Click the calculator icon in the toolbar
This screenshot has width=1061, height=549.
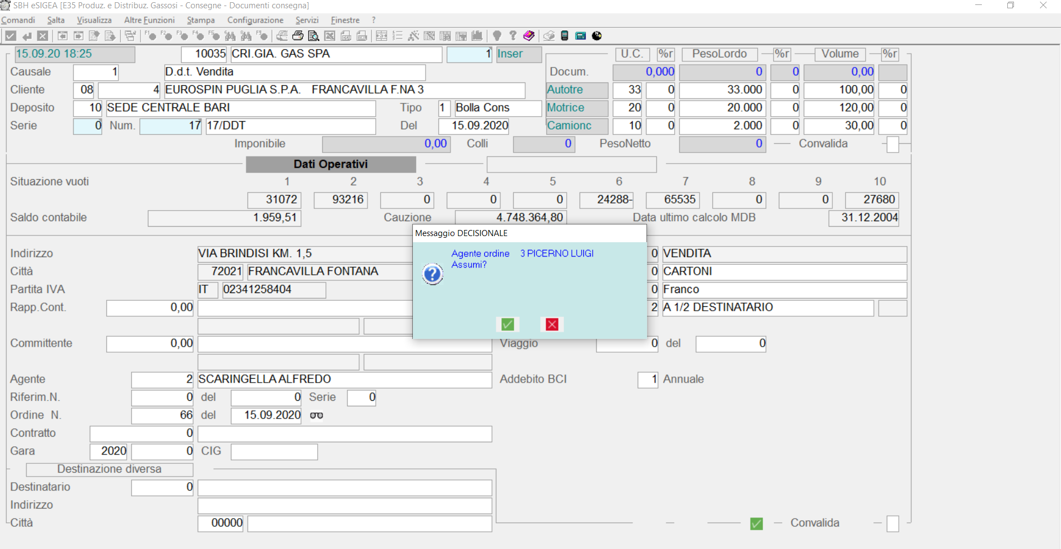(x=581, y=36)
